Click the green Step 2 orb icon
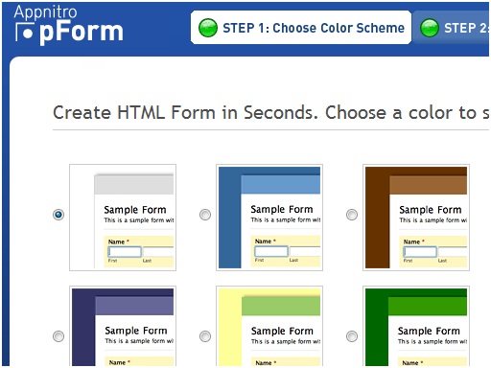 coord(429,28)
